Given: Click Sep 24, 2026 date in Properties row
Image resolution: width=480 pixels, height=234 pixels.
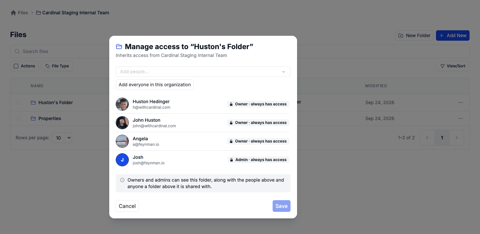Looking at the screenshot, I should (x=380, y=118).
